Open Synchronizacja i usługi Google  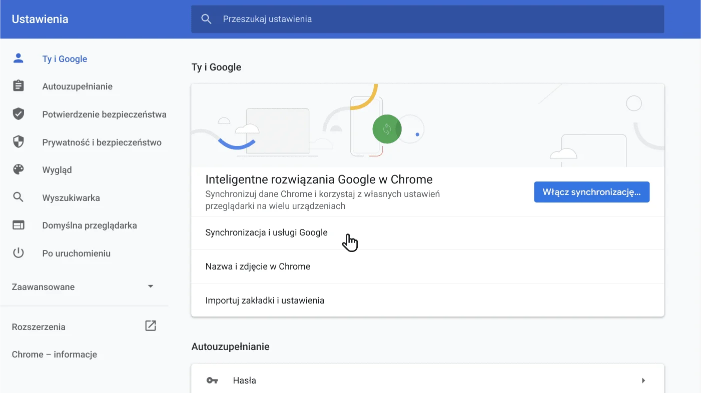tap(266, 232)
